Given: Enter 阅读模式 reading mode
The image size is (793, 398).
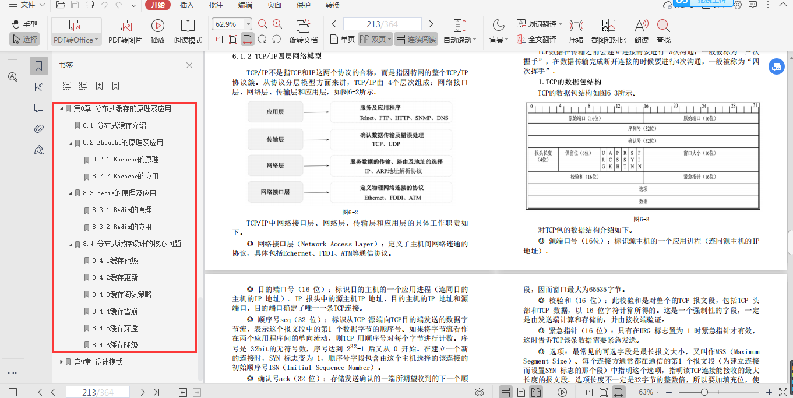Looking at the screenshot, I should point(188,30).
